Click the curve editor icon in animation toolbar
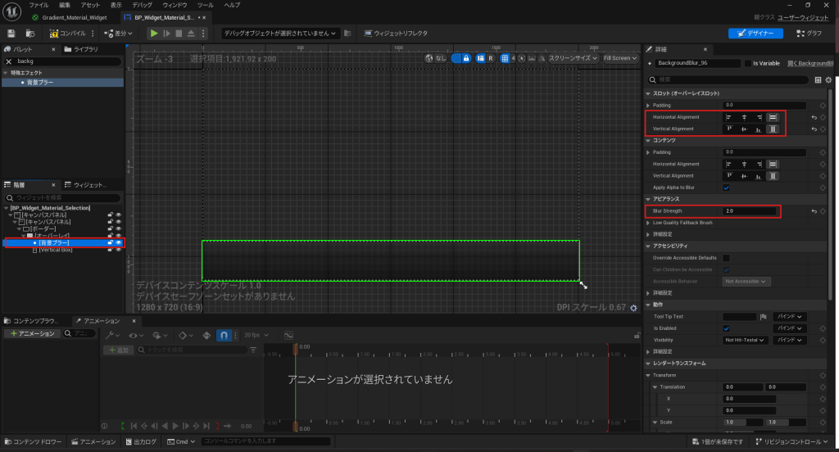Screen dimensions: 839x452 click(x=288, y=335)
